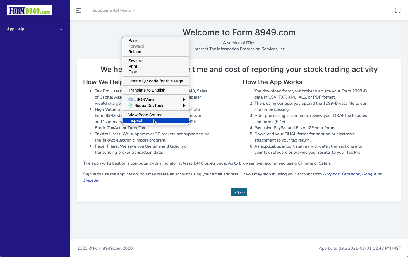Click the How the App Works heading

click(272, 82)
